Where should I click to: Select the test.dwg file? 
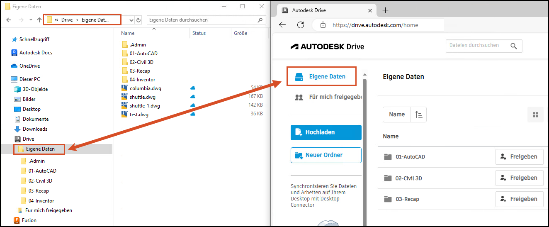point(135,115)
